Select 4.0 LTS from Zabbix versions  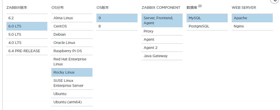coord(27,43)
